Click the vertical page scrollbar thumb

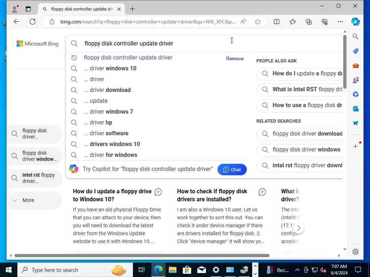(345, 62)
